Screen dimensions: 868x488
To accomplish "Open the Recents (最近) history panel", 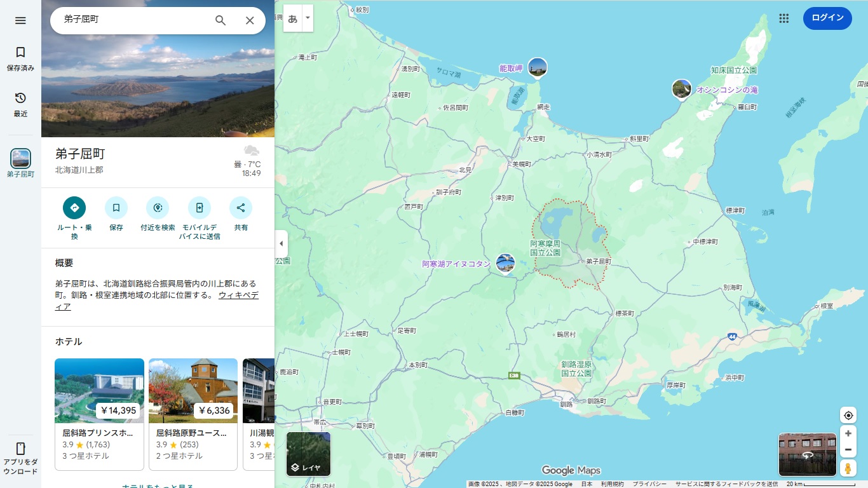I will (20, 104).
